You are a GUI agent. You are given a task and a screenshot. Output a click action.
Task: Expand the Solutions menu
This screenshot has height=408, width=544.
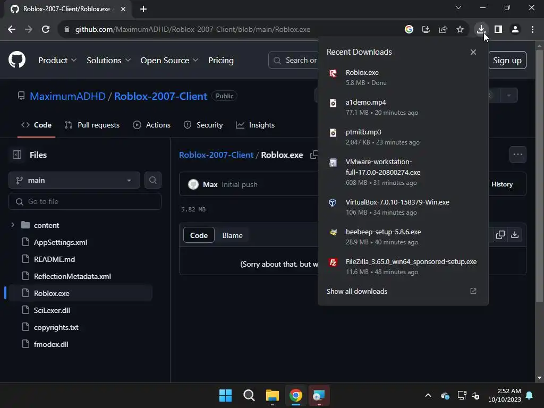click(x=108, y=61)
